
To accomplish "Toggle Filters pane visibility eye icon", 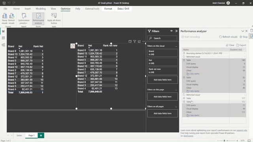I will pyautogui.click(x=171, y=31).
